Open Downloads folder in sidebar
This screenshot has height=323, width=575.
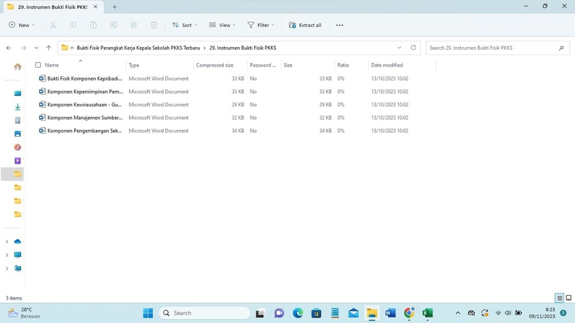(17, 107)
